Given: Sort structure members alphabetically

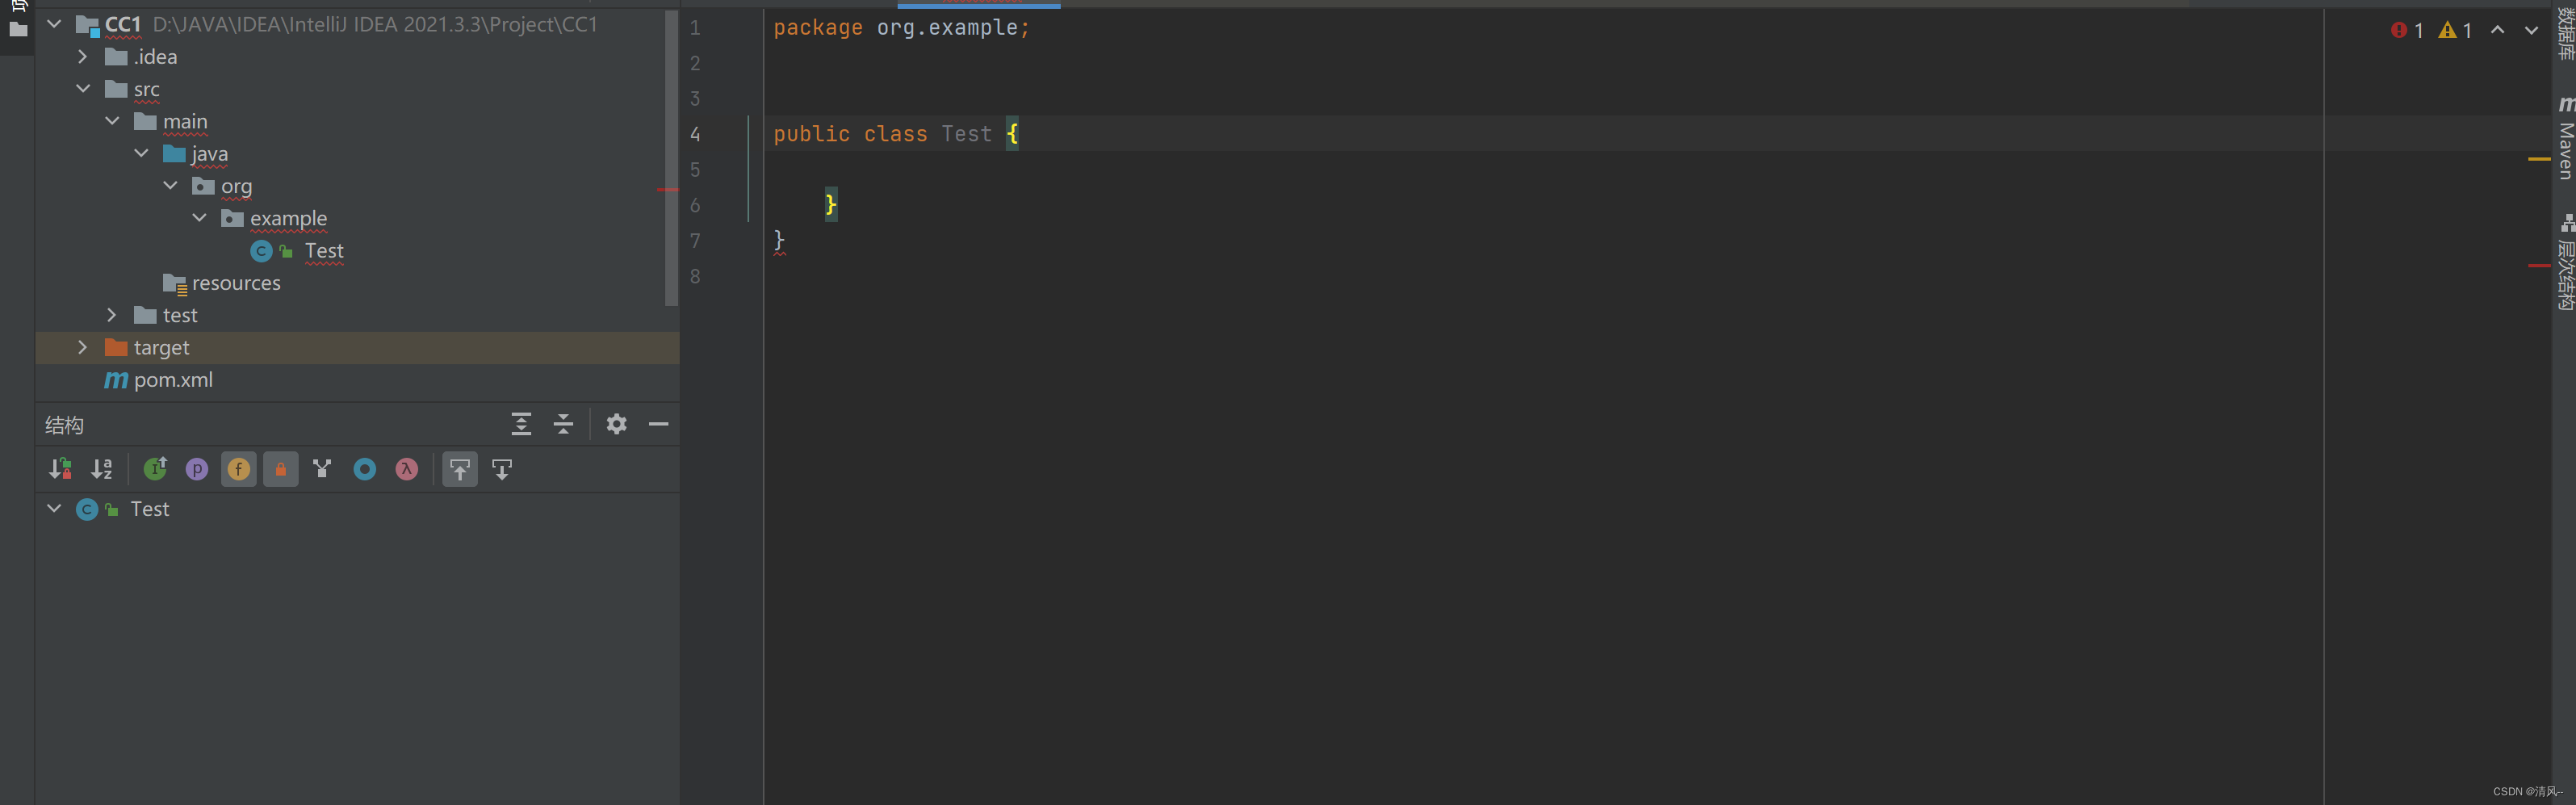Looking at the screenshot, I should pyautogui.click(x=102, y=469).
